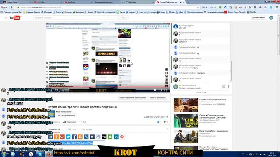Share the video on LiveJournal

(x=86, y=137)
